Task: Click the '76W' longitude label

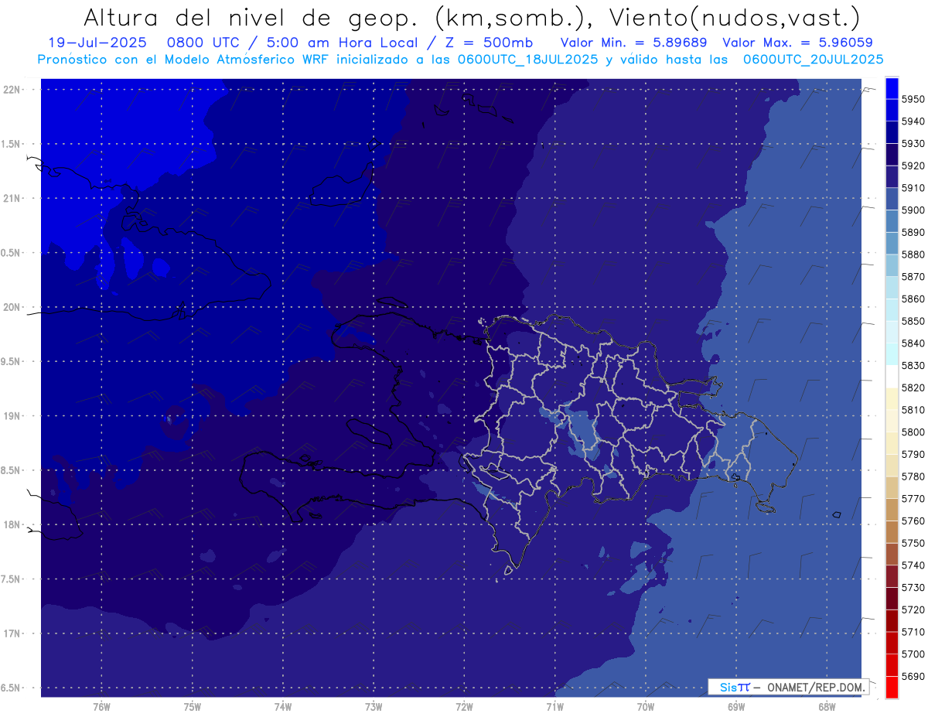Action: (x=101, y=706)
